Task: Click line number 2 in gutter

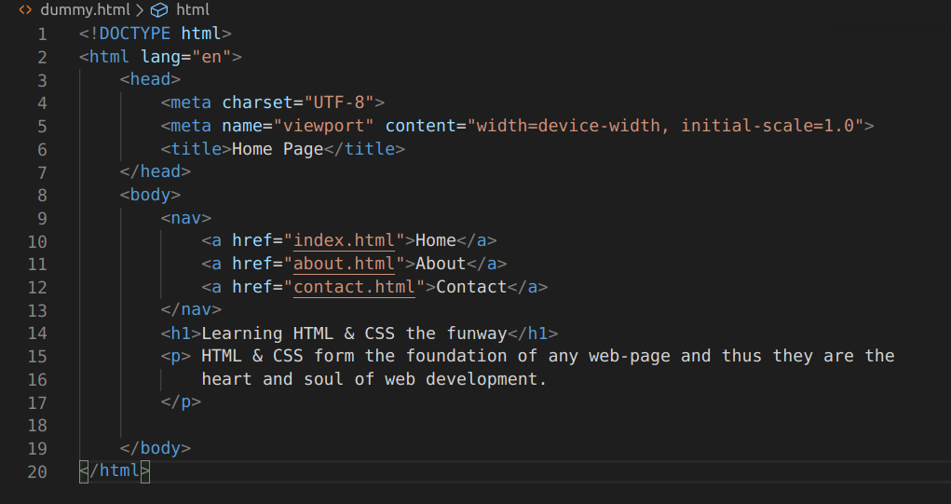Action: click(42, 57)
